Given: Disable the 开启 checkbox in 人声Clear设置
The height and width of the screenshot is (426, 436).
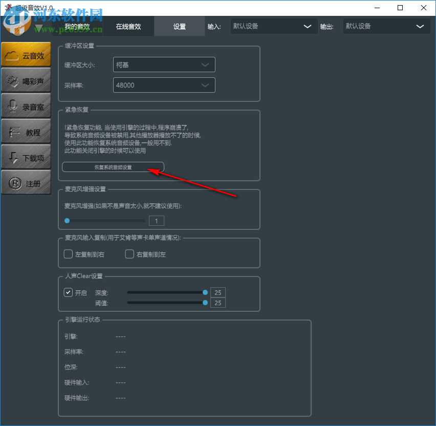Looking at the screenshot, I should coord(68,292).
